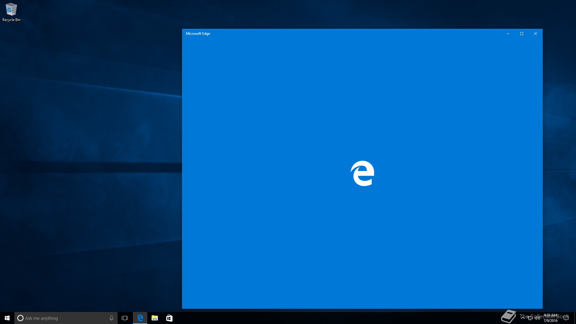576x324 pixels.
Task: Click the volume speaker tray icon
Action: (x=537, y=318)
